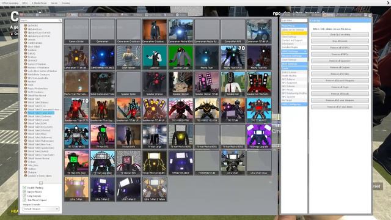Collapse the Weapon Settings category header
This screenshot has height=220, width=391.
[x=294, y=56]
